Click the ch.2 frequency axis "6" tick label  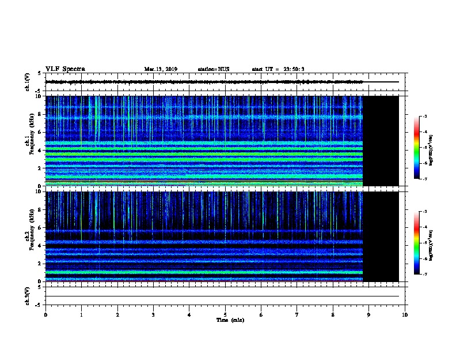(41, 227)
